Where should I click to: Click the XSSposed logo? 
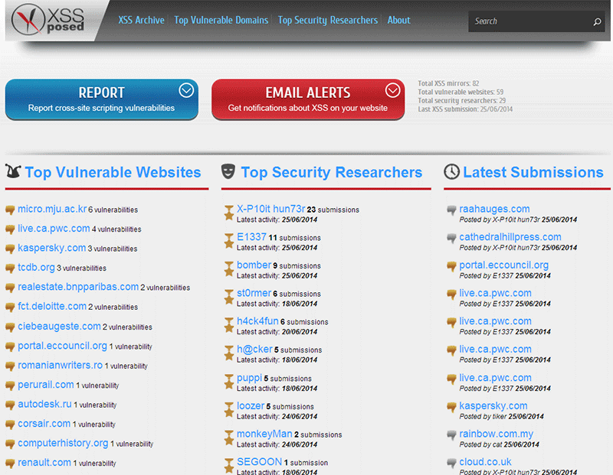[x=48, y=20]
